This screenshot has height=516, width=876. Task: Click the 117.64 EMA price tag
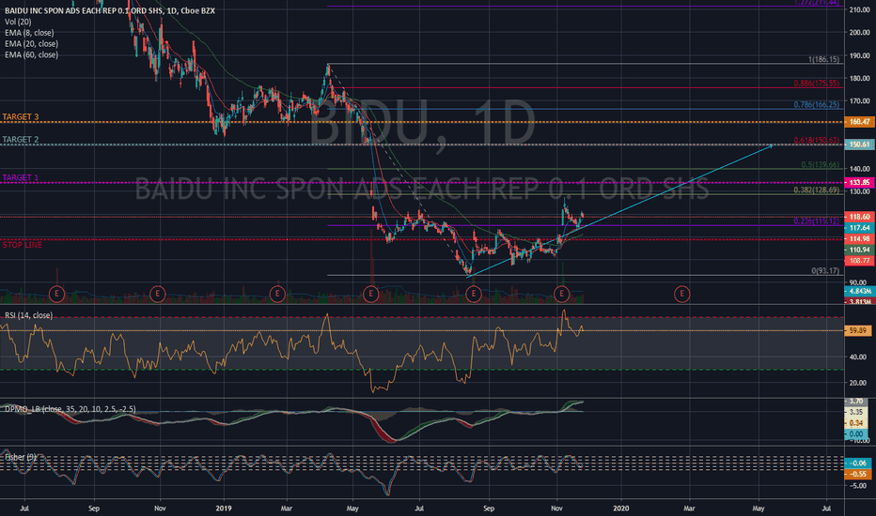859,228
